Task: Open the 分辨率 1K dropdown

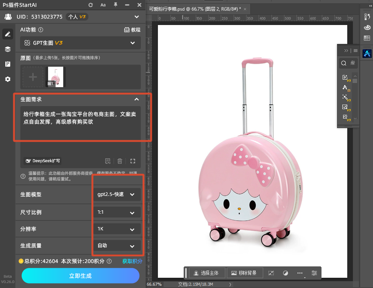Action: (x=117, y=229)
